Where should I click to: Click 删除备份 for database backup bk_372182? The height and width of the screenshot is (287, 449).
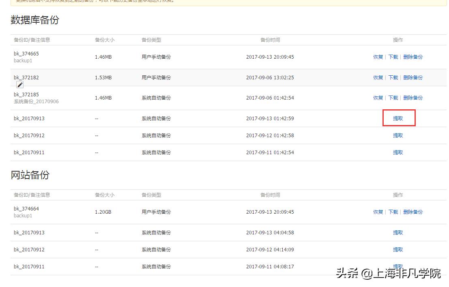[413, 77]
